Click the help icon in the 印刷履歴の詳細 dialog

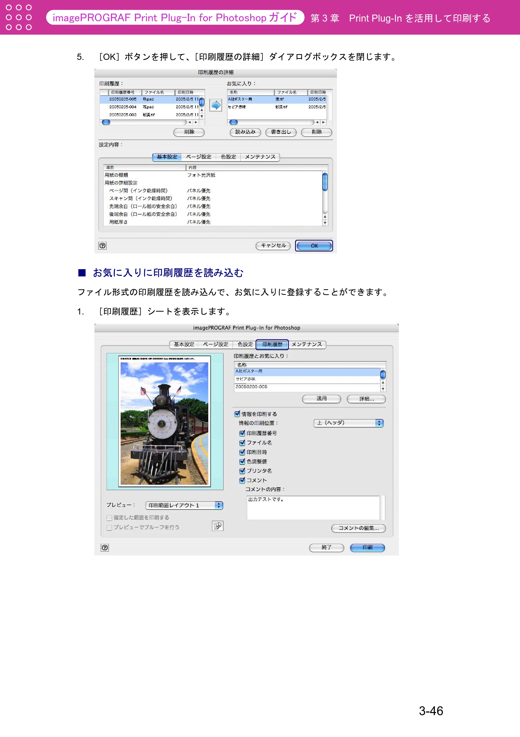pos(102,245)
